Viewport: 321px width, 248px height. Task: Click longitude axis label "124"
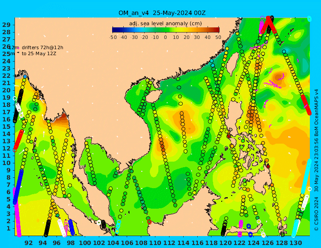[253, 243]
